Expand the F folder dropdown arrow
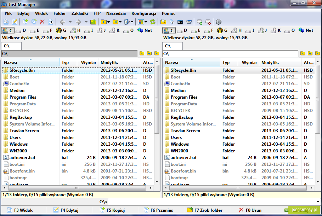 pos(109,22)
